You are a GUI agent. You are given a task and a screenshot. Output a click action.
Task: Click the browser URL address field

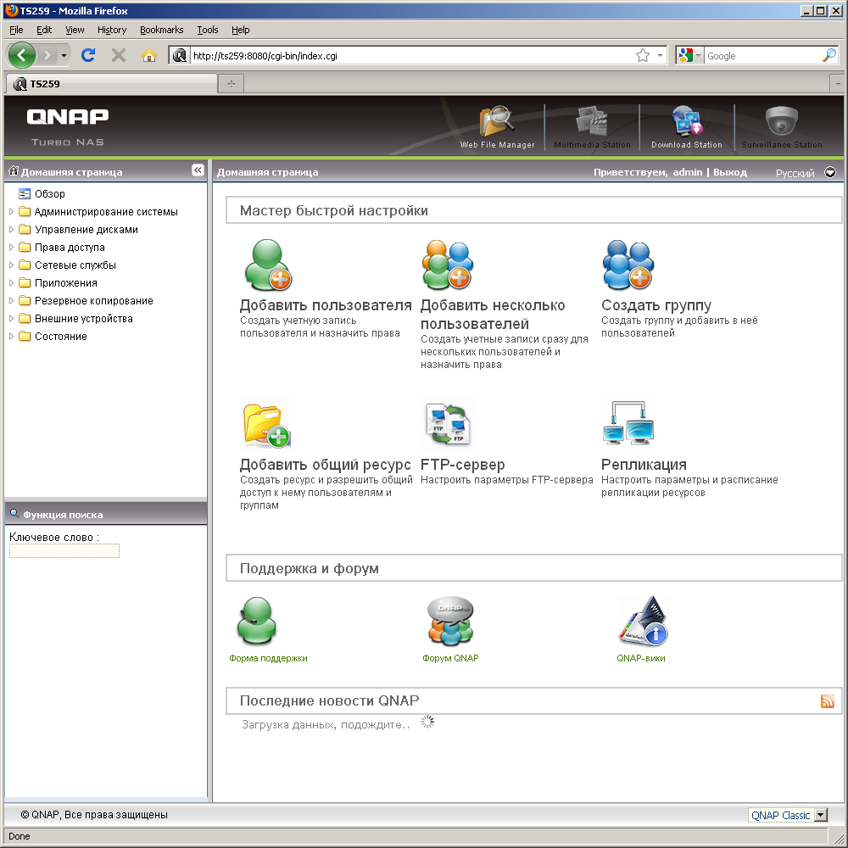click(x=411, y=55)
